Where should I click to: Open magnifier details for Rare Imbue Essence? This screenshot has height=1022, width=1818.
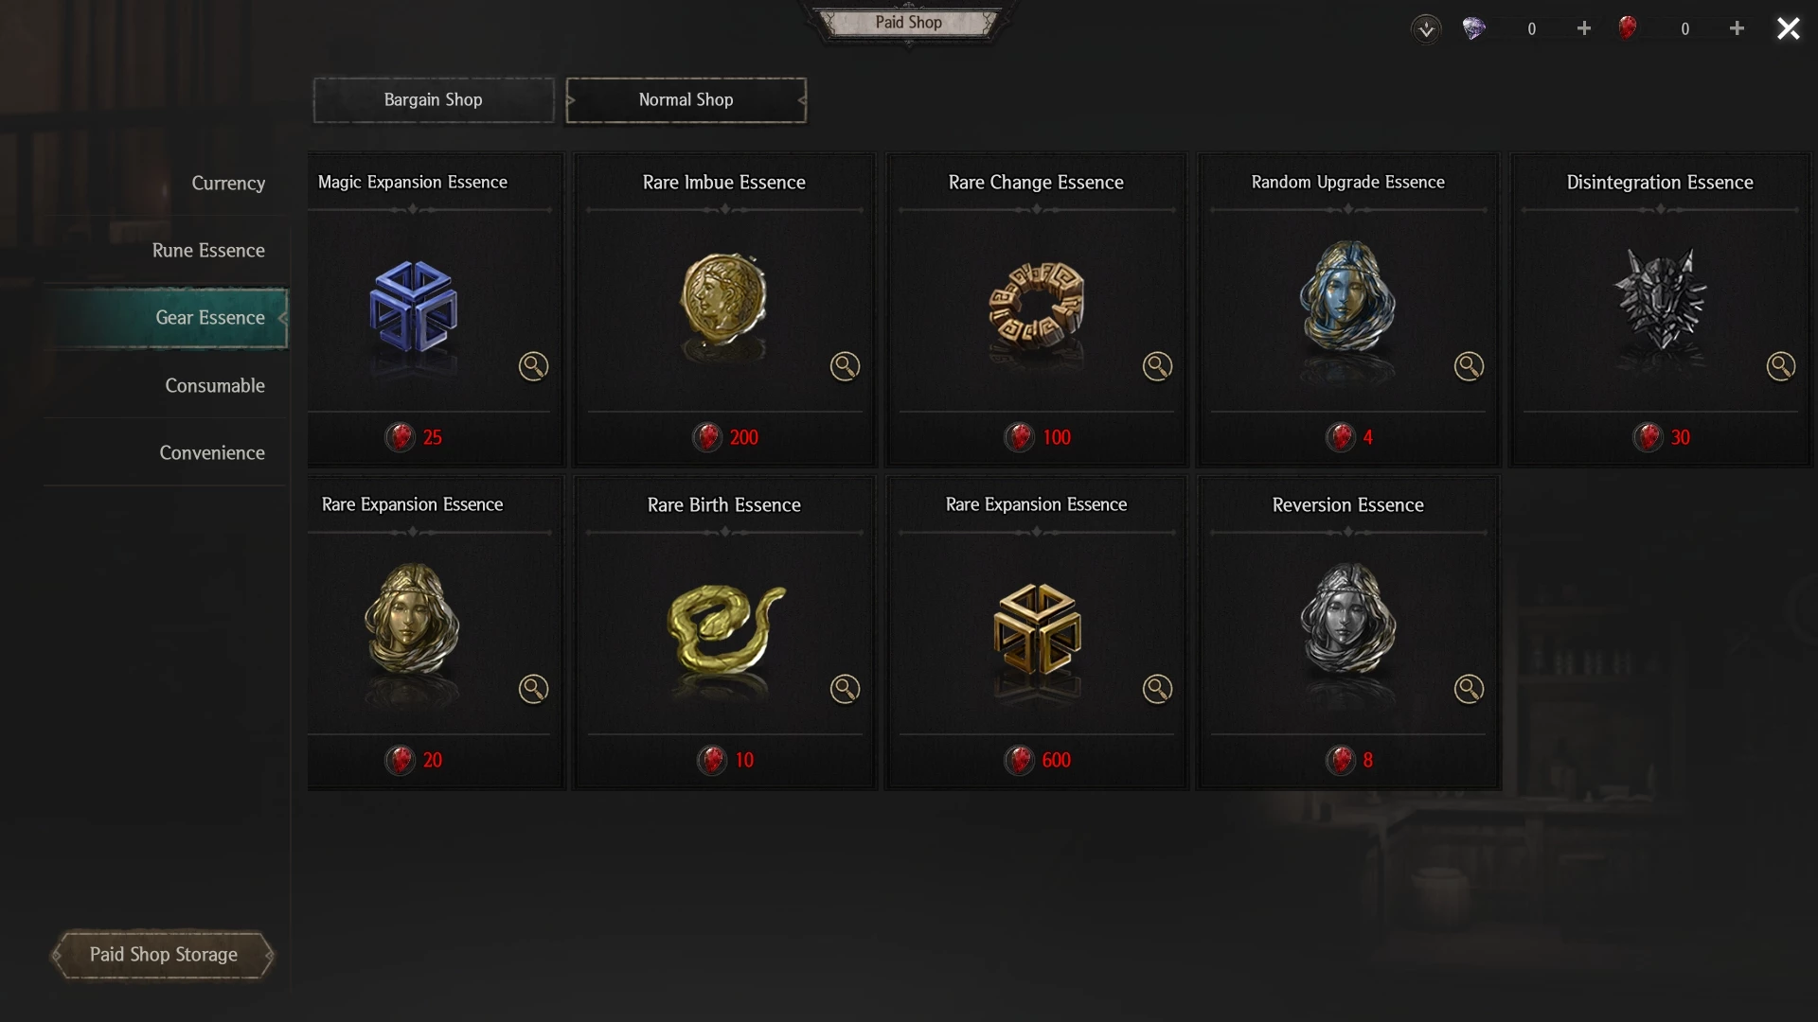click(x=845, y=366)
